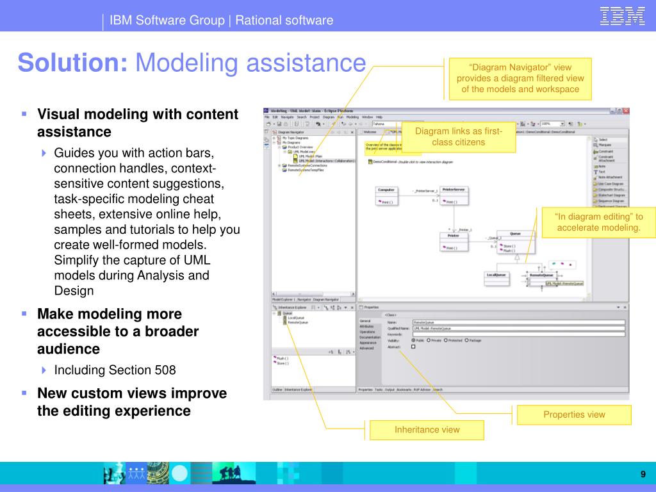This screenshot has width=656, height=492.
Task: Select the Queue class box
Action: 516,242
